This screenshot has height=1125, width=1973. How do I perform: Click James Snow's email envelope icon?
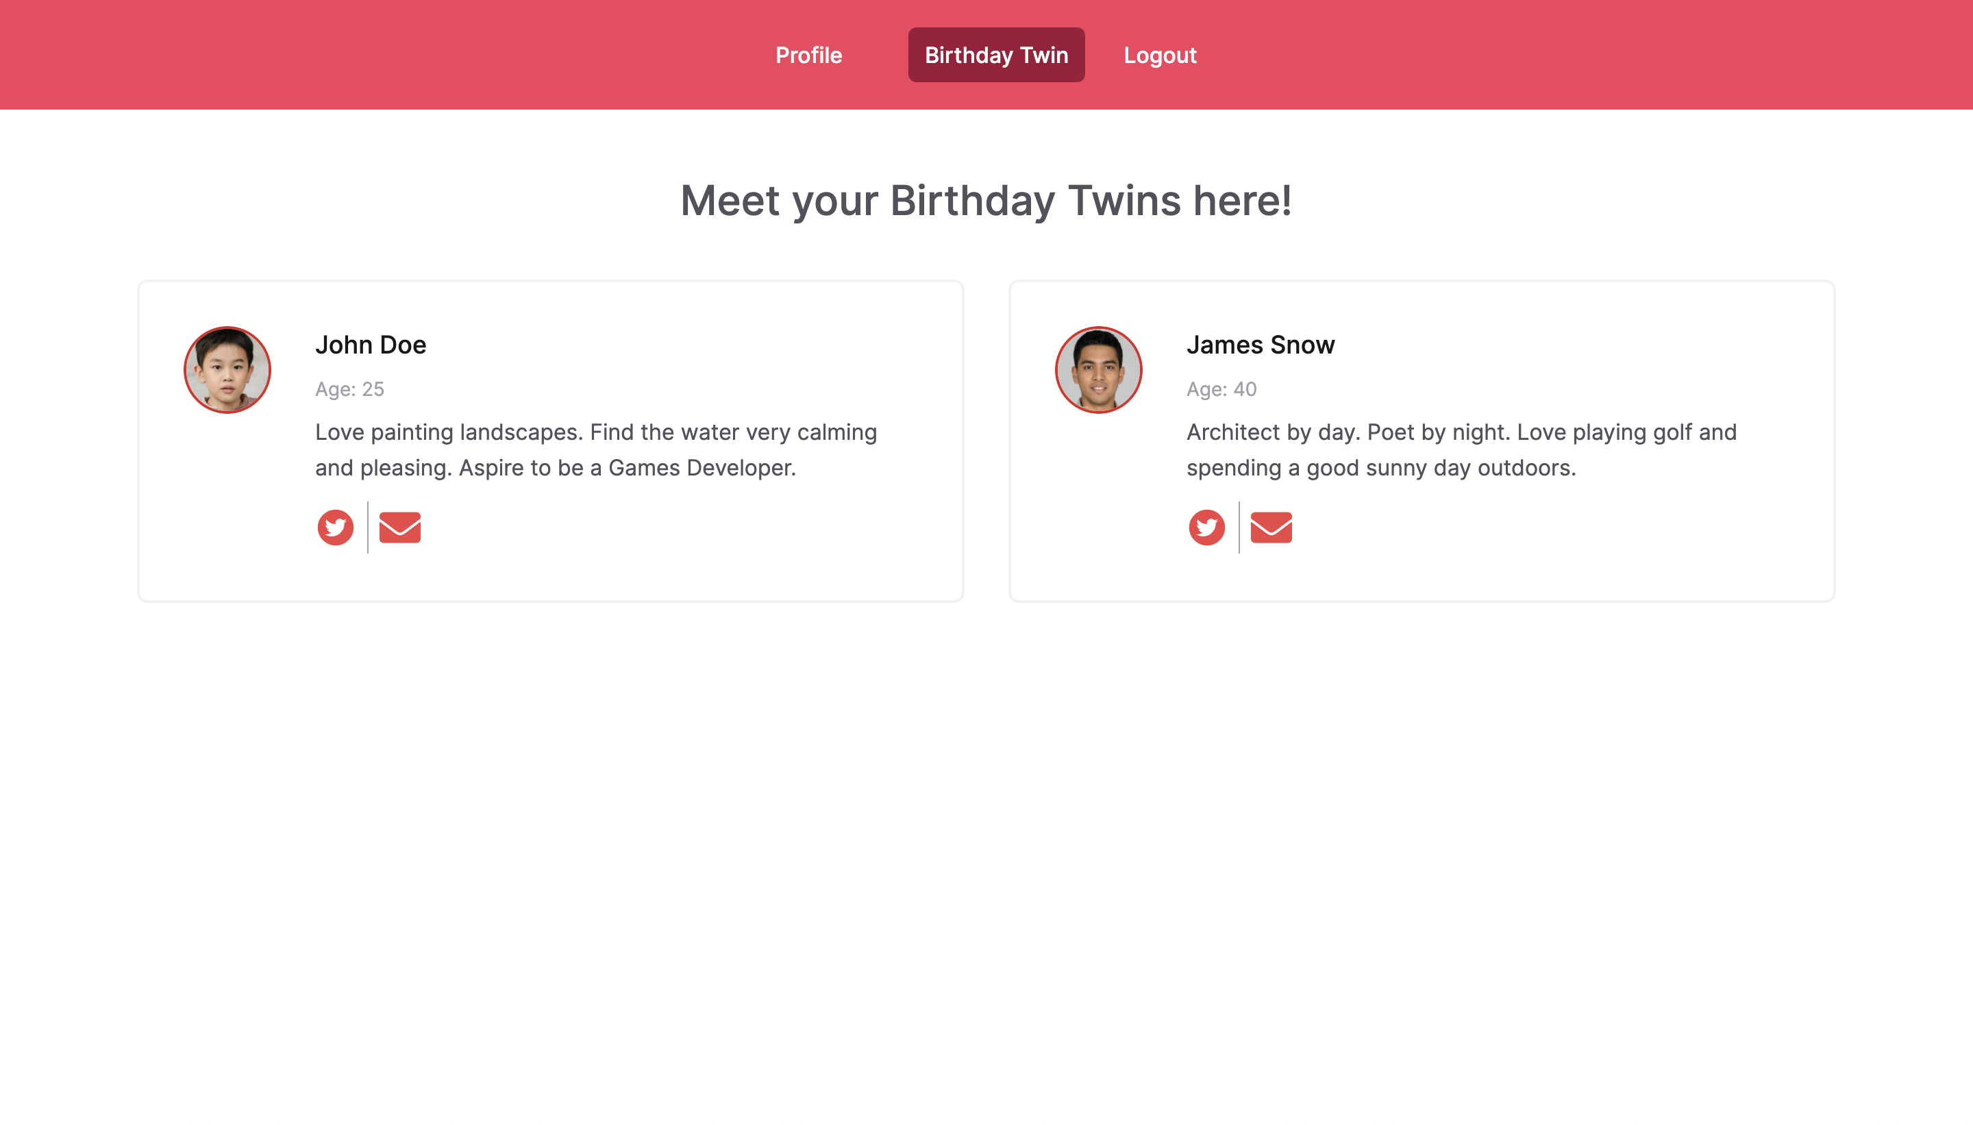pyautogui.click(x=1271, y=527)
